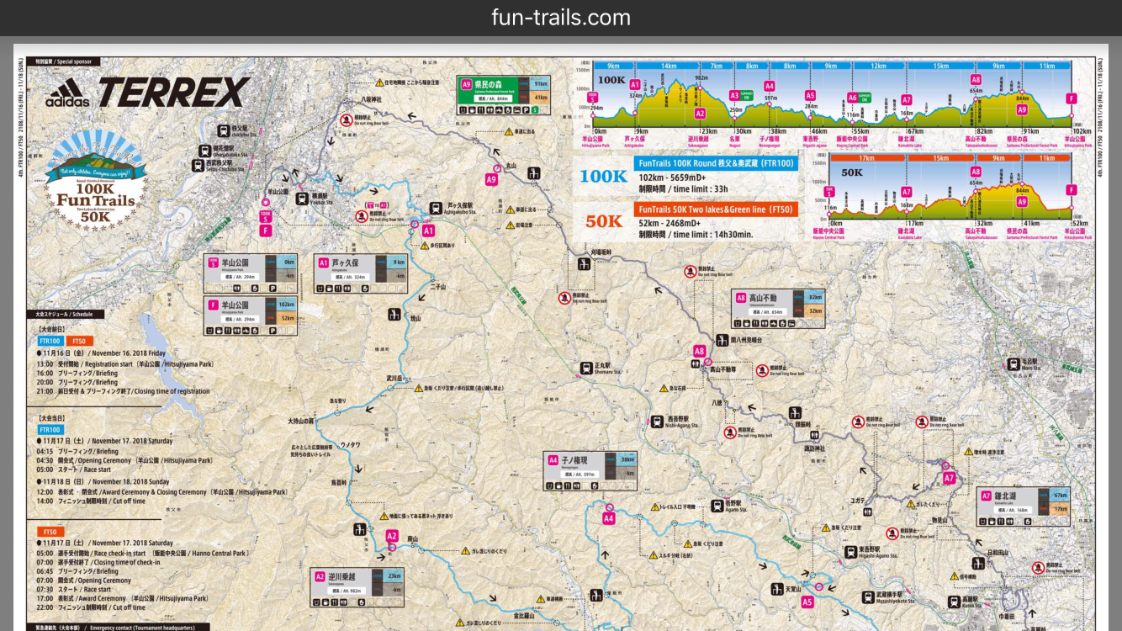Select the 二子山 peak label
1122x631 pixels.
coord(438,286)
